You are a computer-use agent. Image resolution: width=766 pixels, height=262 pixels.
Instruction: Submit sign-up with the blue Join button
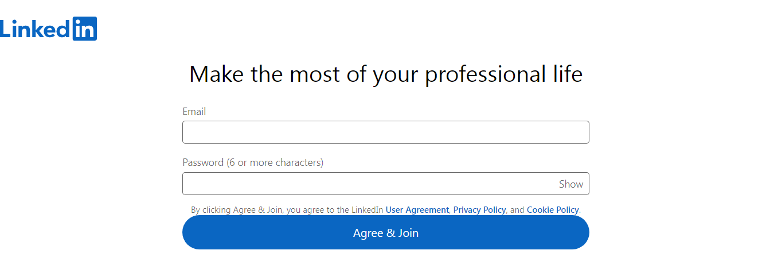tap(386, 232)
